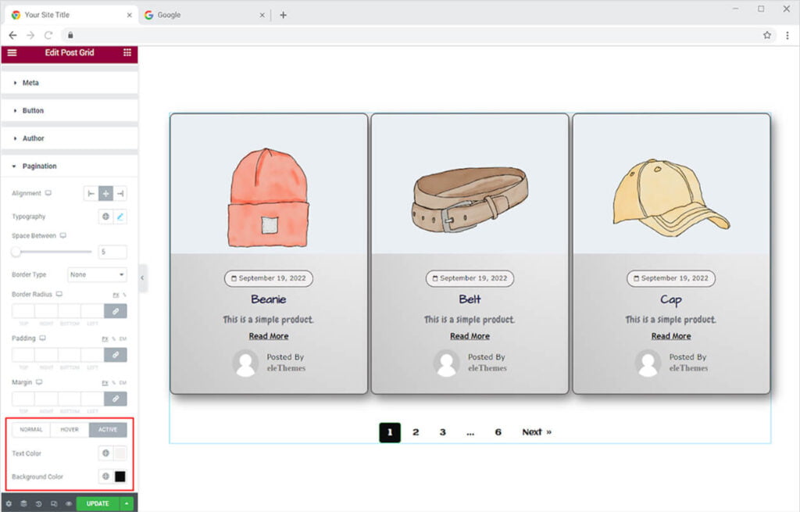Image resolution: width=800 pixels, height=512 pixels.
Task: Edit Typography with the pencil icon
Action: tap(120, 217)
